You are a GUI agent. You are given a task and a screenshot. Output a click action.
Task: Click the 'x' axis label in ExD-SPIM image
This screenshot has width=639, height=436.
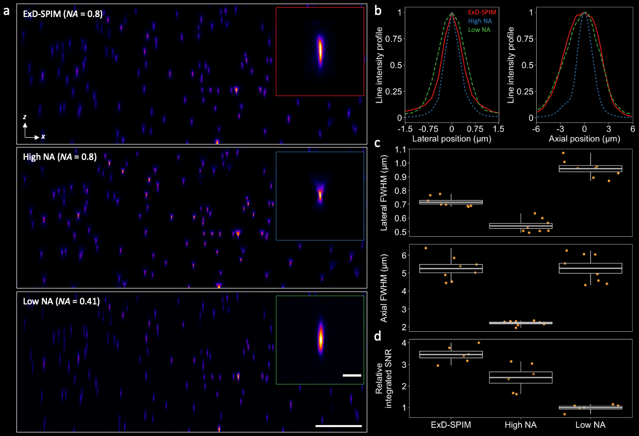tap(43, 136)
